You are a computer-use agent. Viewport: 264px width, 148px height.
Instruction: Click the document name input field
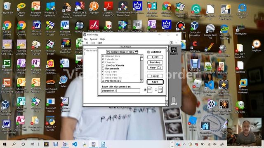tap(120, 90)
